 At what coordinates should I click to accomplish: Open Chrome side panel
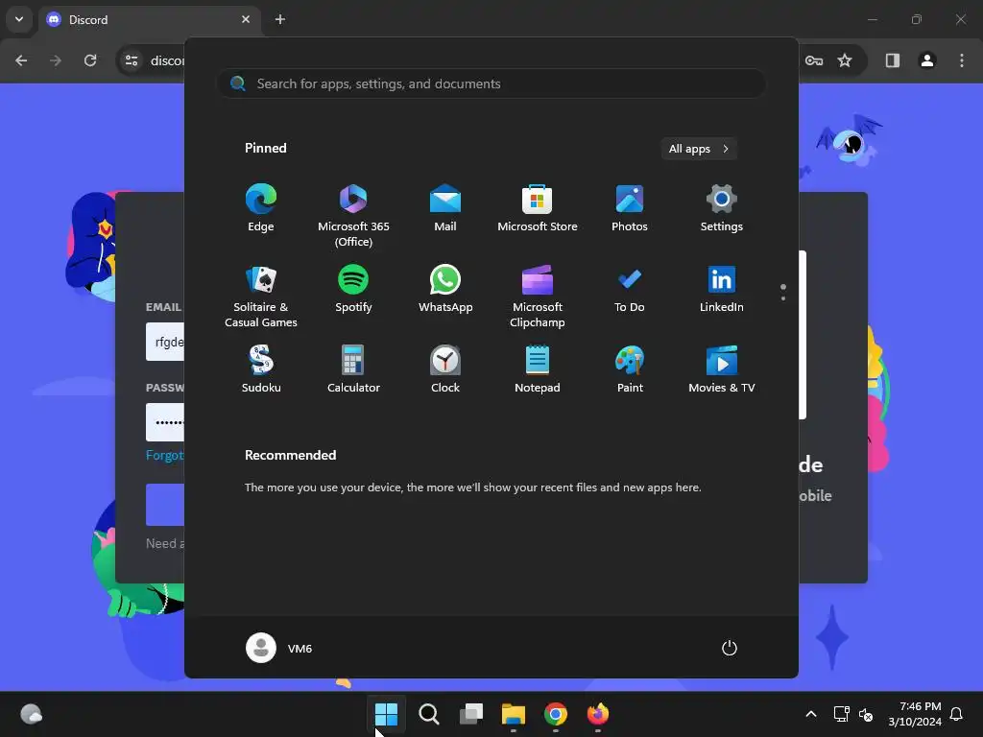click(893, 60)
